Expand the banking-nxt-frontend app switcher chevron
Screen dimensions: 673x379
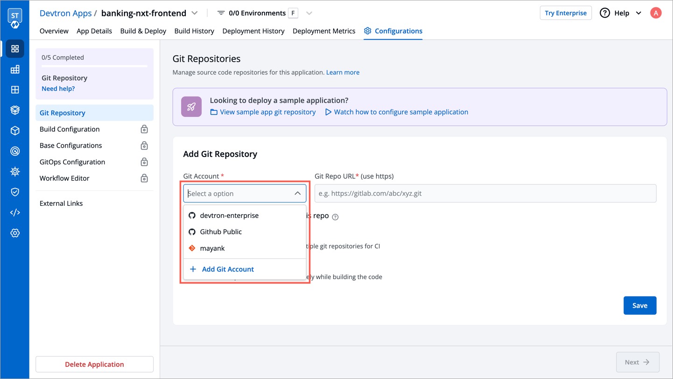[195, 13]
